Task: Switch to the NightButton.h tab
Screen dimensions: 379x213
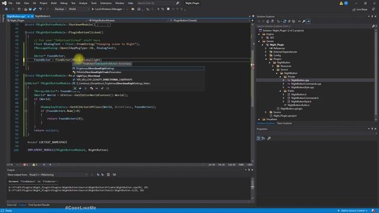Action: pos(43,16)
